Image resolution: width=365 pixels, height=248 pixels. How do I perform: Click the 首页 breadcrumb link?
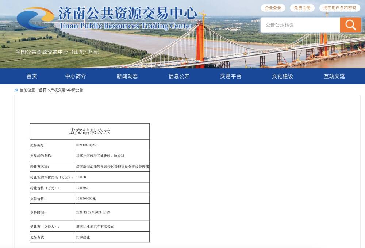(x=43, y=90)
